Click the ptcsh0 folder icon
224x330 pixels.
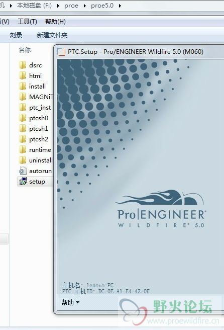tap(23, 118)
